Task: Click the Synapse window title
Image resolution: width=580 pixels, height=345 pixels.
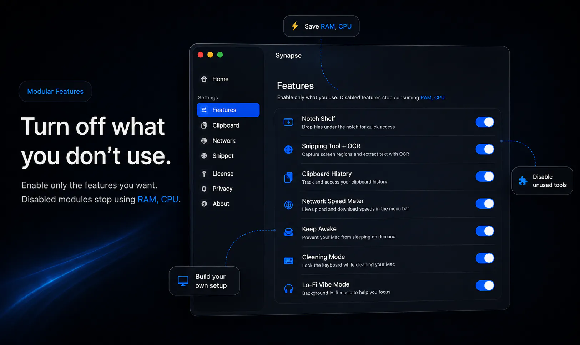Action: click(288, 55)
